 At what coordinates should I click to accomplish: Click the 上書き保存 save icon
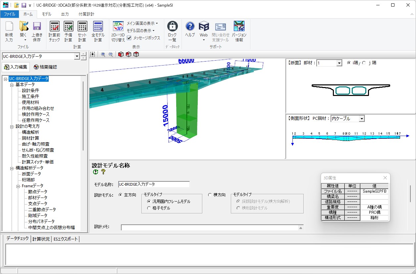click(37, 31)
